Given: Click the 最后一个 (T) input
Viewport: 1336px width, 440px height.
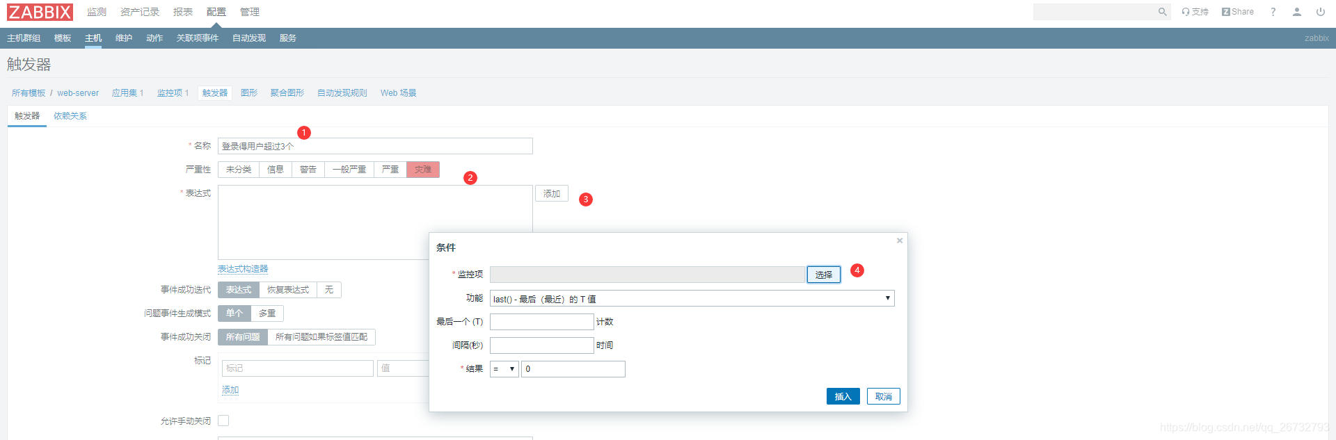Looking at the screenshot, I should (542, 322).
